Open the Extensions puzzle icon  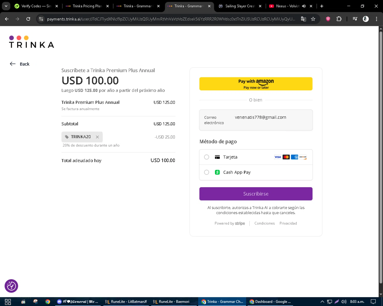339,19
